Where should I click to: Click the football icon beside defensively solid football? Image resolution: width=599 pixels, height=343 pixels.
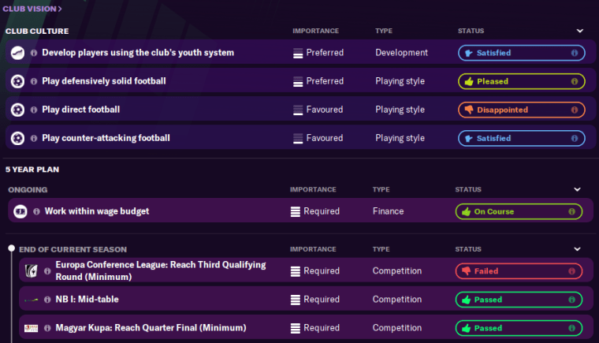click(x=17, y=81)
